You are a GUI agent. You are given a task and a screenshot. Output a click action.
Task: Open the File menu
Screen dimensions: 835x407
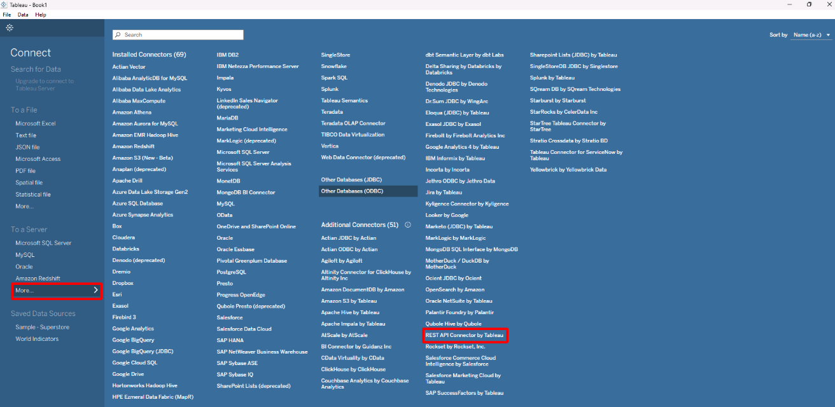pyautogui.click(x=7, y=15)
